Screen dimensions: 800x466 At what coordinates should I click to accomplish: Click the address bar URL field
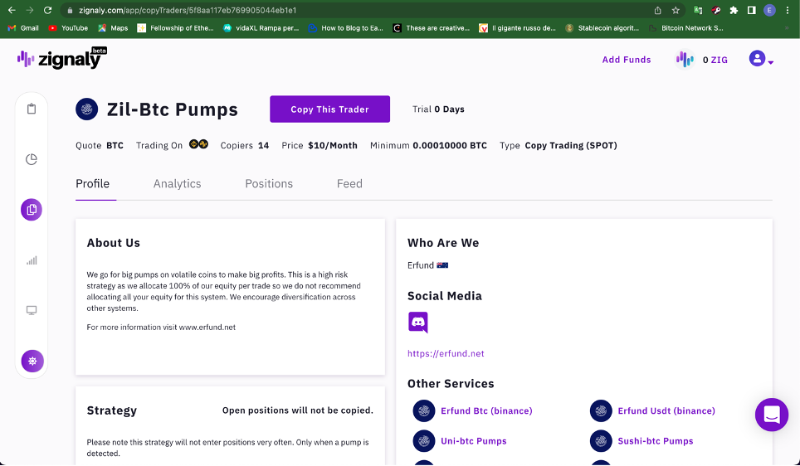coord(357,10)
